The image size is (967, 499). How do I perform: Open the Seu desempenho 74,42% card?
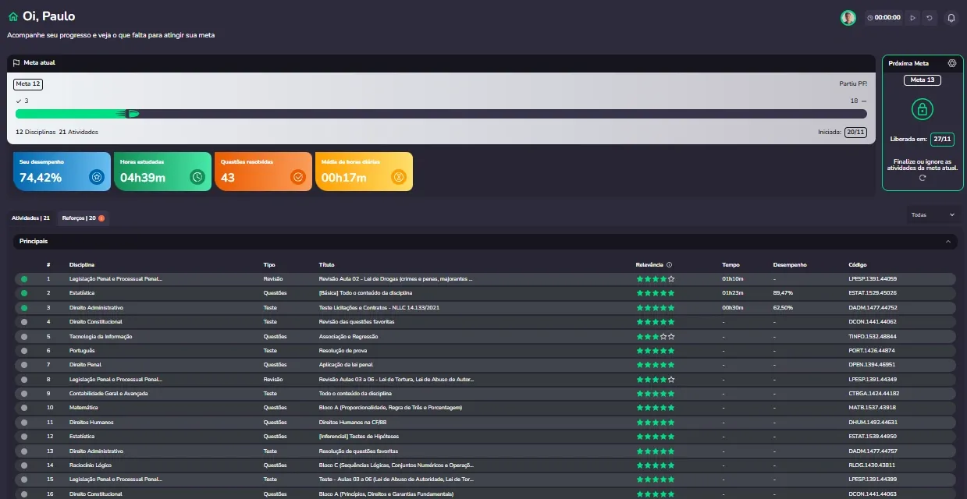coord(62,172)
